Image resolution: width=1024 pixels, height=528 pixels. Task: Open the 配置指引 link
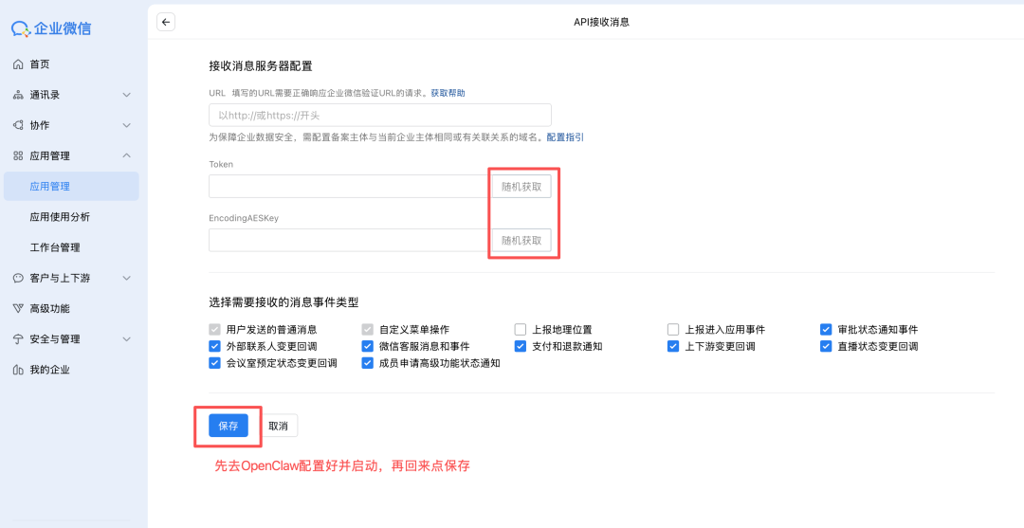tap(565, 137)
